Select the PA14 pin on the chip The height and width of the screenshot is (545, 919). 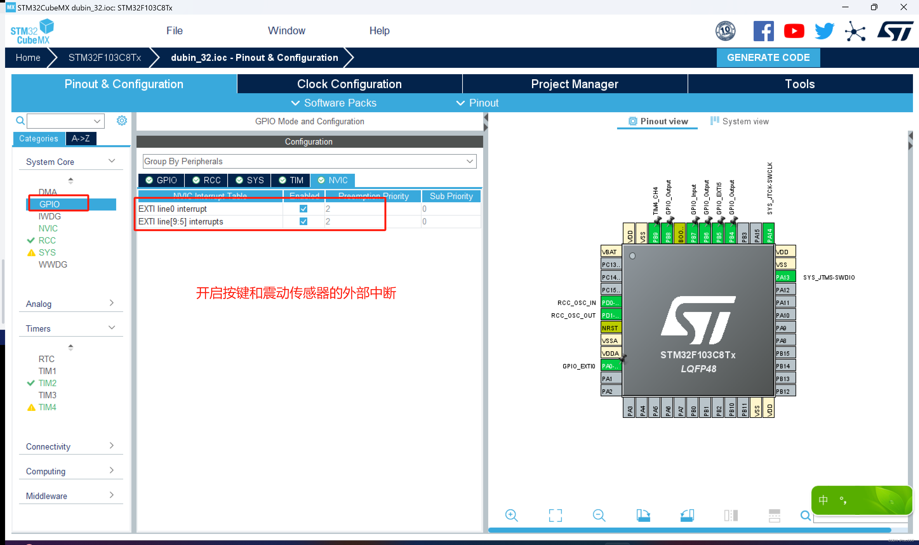pos(769,233)
